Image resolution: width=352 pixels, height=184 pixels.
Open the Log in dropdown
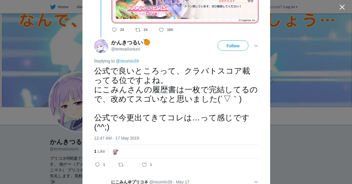coord(290,7)
